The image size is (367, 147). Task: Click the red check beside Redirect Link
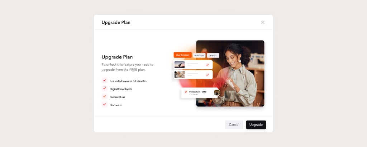point(105,96)
